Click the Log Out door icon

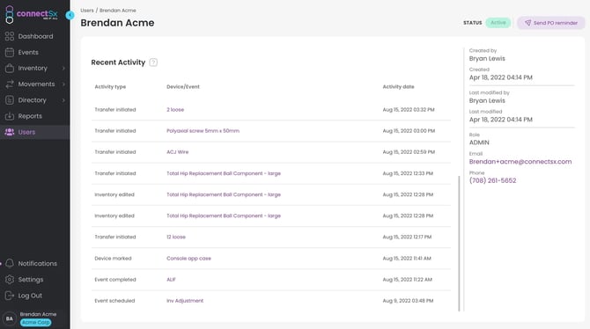[x=10, y=296]
